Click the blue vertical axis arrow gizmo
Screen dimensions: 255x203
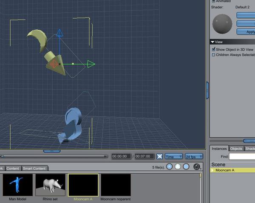coord(59,33)
